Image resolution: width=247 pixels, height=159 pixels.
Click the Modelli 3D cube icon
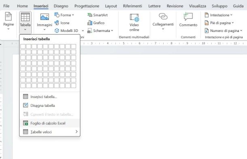click(57, 30)
